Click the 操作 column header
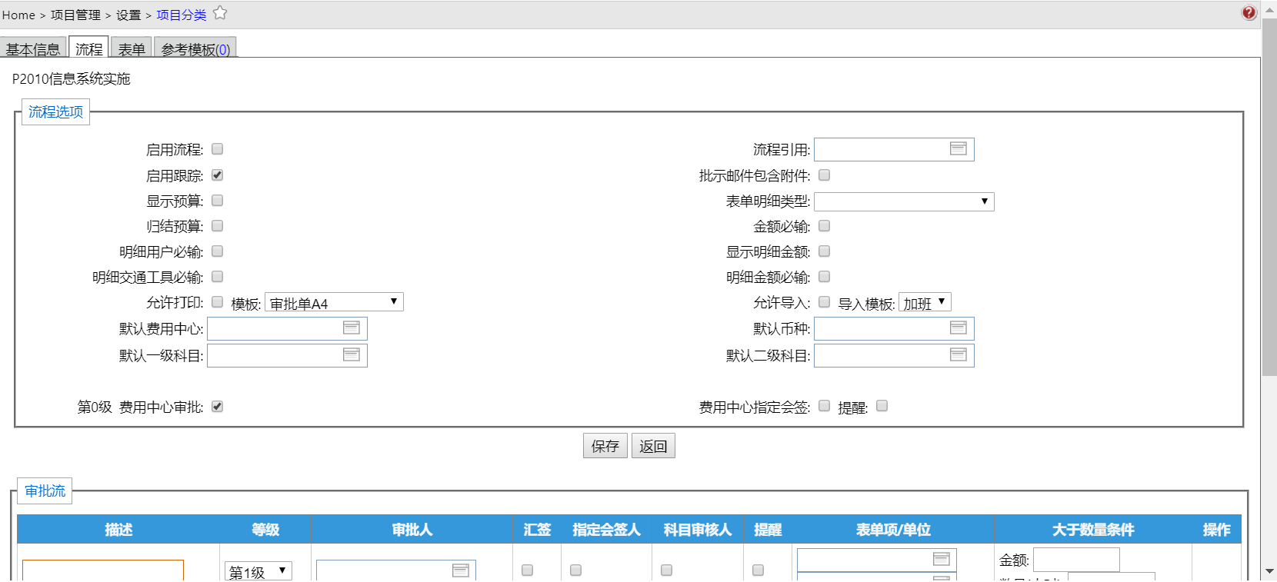 click(x=1216, y=529)
